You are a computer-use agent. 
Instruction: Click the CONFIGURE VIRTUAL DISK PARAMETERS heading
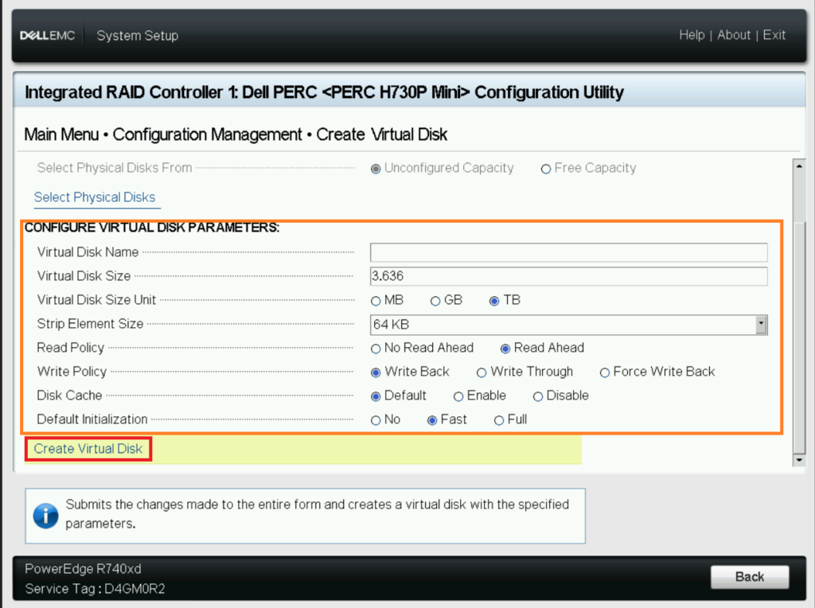pos(152,228)
